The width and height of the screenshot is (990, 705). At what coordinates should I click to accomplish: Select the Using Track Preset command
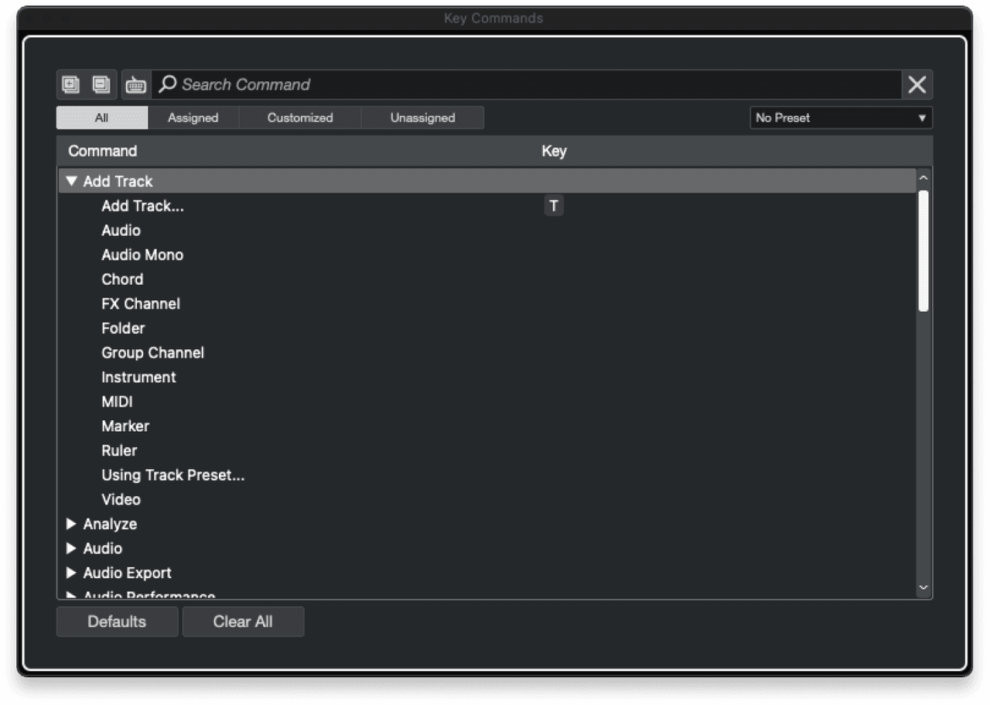(x=173, y=475)
